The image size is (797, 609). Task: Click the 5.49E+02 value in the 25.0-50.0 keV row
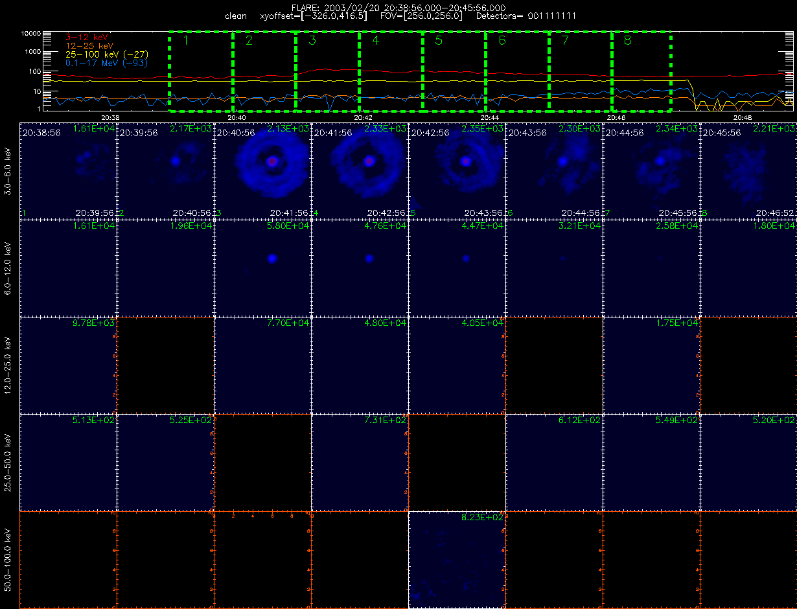[x=677, y=420]
